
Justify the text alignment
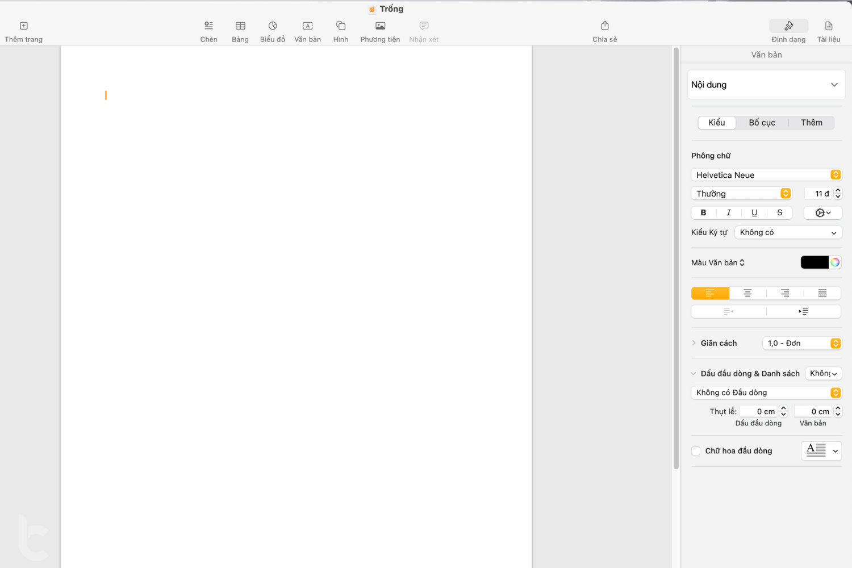pyautogui.click(x=822, y=293)
